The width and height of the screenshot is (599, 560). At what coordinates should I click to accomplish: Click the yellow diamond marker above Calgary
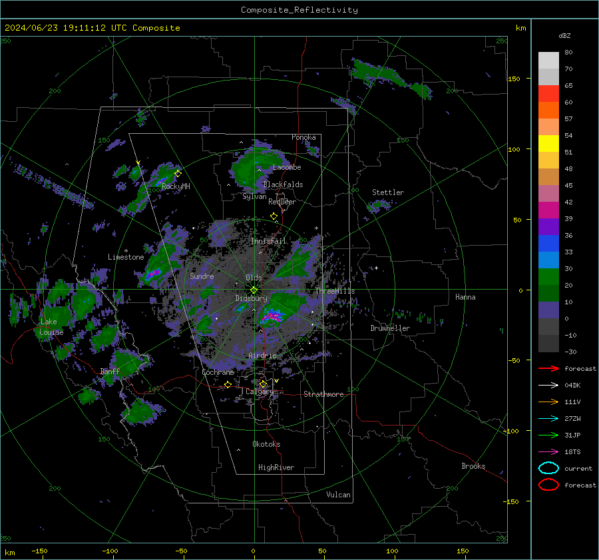(263, 384)
